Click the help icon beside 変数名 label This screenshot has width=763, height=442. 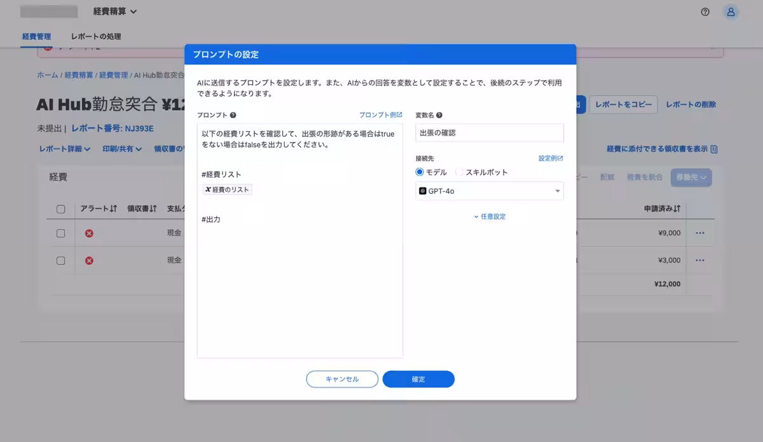pyautogui.click(x=439, y=115)
